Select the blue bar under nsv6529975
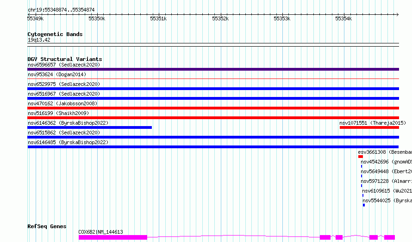 (213, 89)
